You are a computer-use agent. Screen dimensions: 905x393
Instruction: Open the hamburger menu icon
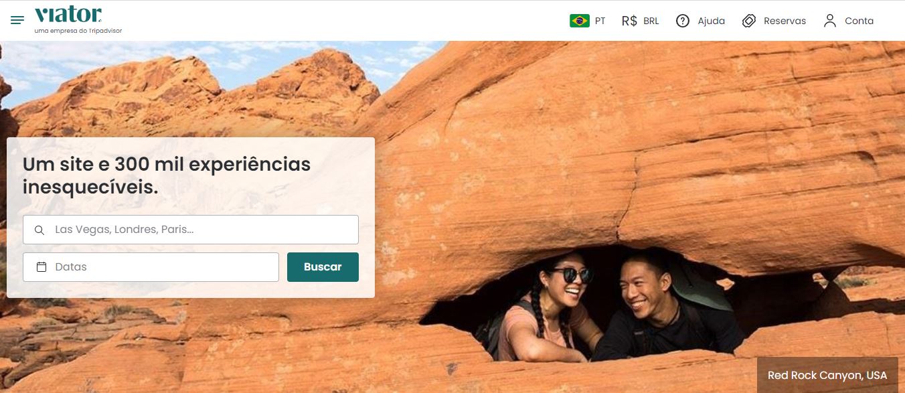[x=17, y=20]
